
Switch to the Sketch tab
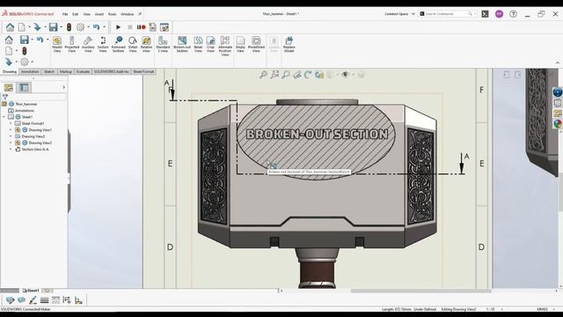point(49,71)
